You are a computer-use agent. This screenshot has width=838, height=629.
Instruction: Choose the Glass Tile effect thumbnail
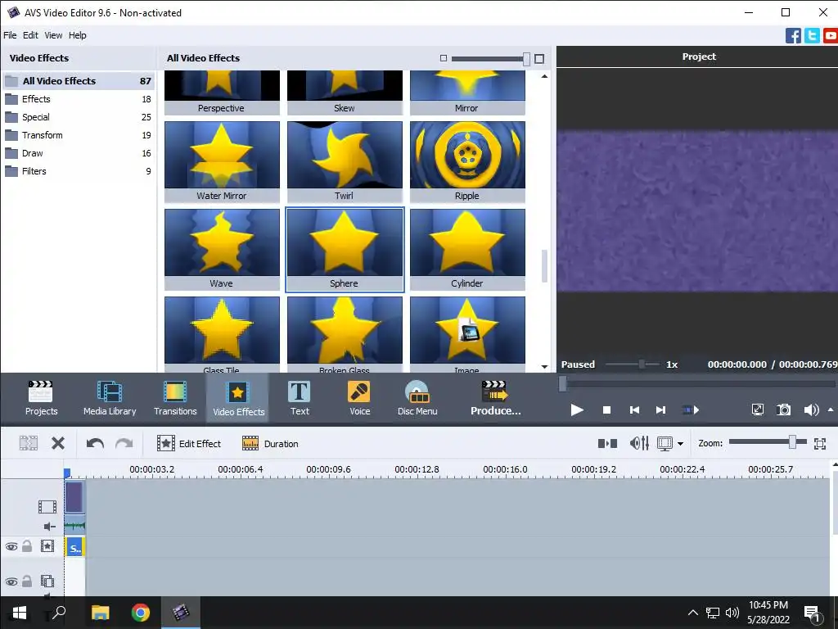[x=222, y=334]
